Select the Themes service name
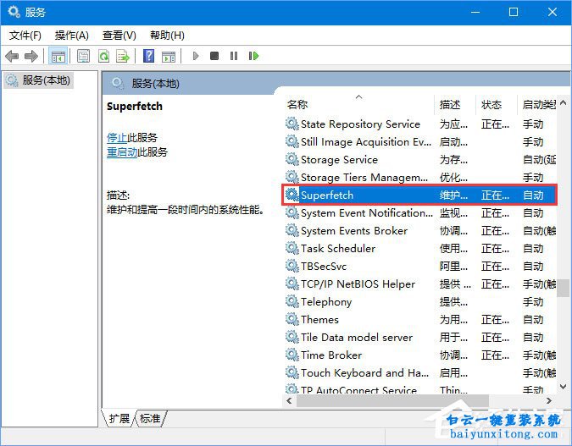572x446 pixels. [x=319, y=320]
